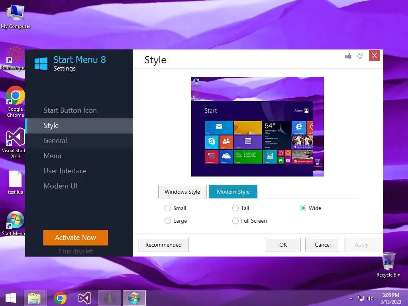Select Recycle Bin on desktop
This screenshot has height=306, width=408.
(388, 265)
